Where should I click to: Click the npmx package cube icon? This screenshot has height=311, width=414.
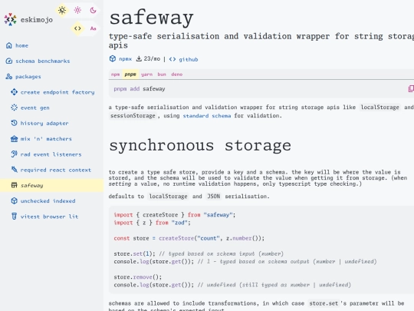coord(113,58)
